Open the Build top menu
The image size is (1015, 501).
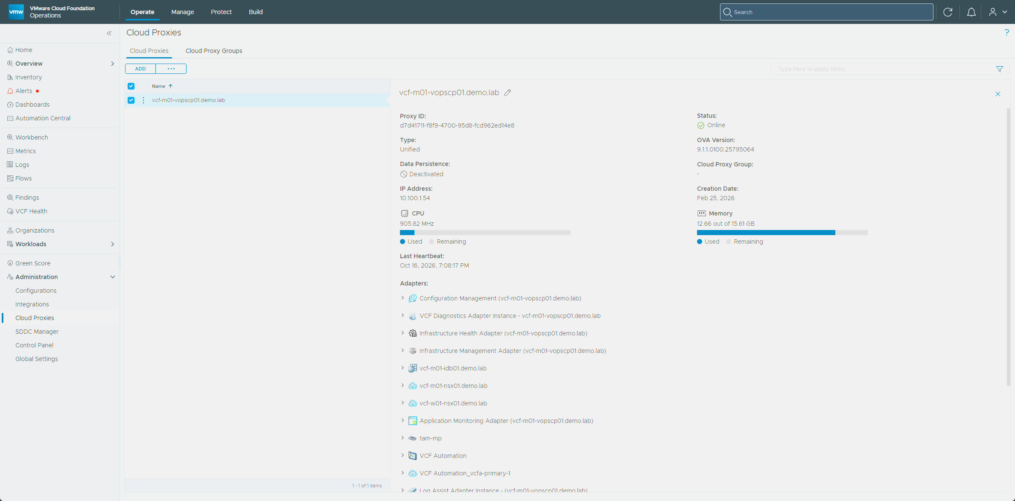tap(256, 12)
